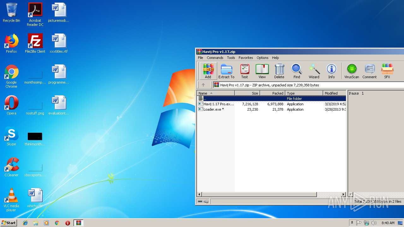The height and width of the screenshot is (227, 404).
Task: Open Windows Media Player from the taskbar
Action: [46, 223]
